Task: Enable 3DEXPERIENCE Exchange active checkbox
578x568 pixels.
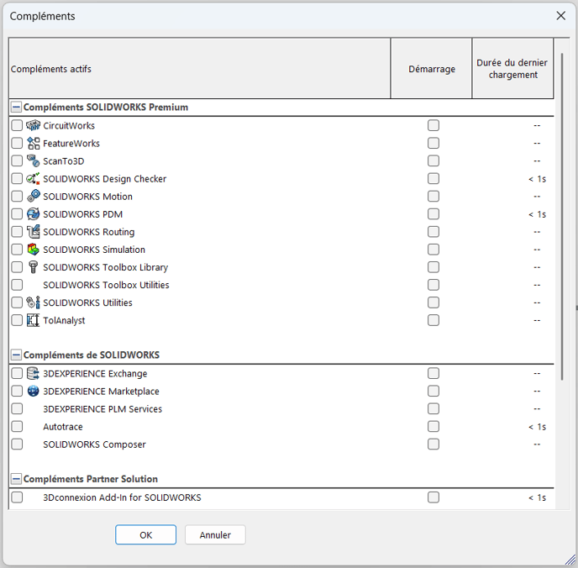Action: click(17, 373)
